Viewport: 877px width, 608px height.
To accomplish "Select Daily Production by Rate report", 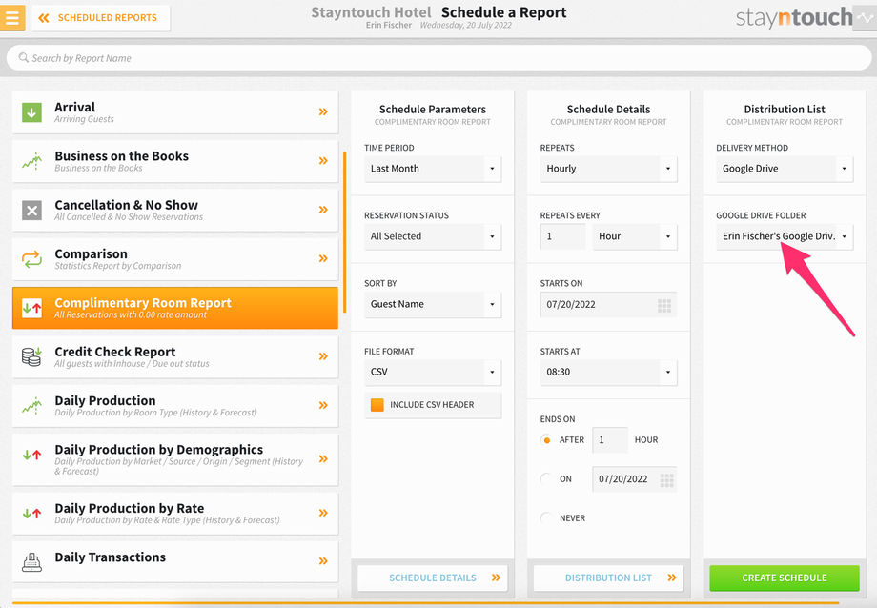I will pyautogui.click(x=175, y=514).
